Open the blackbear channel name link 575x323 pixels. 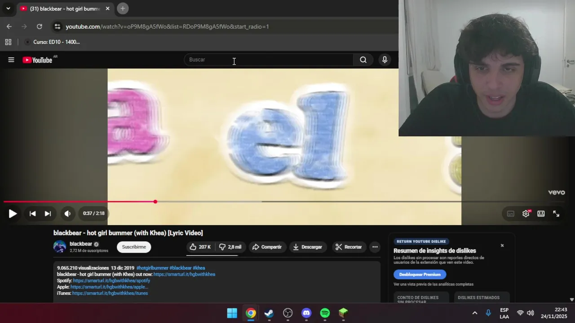[81, 244]
